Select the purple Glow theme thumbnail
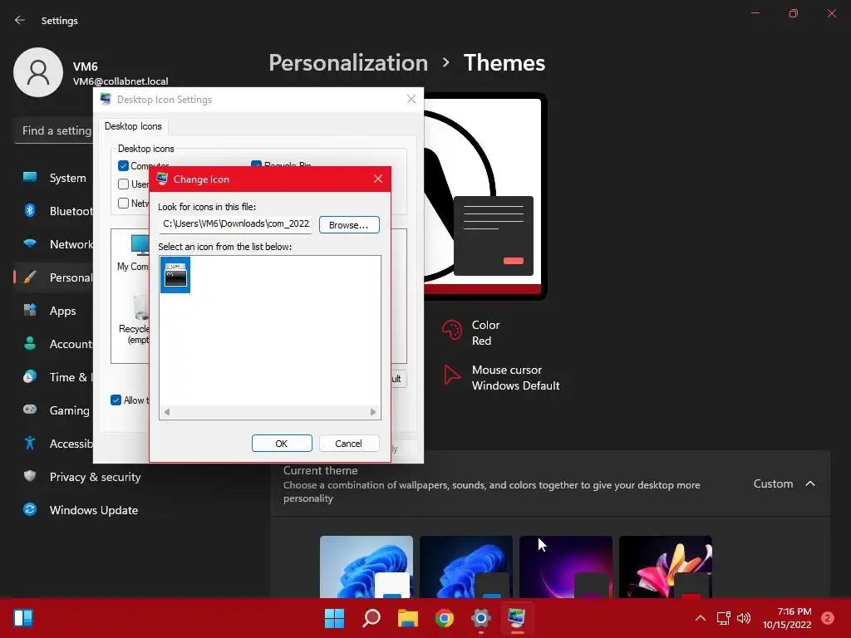Viewport: 851px width, 638px height. 566,567
